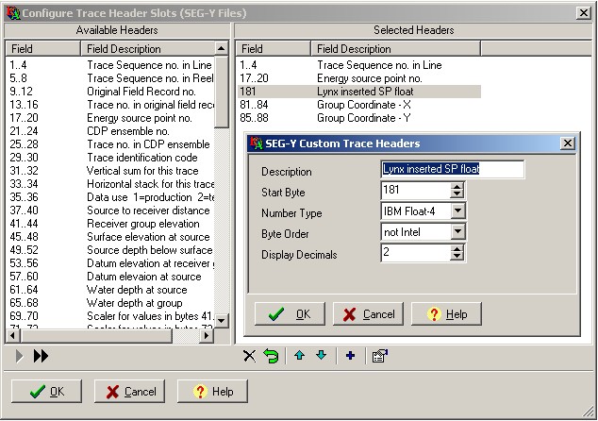
Task: Select 'Trace identification code' row
Action: (x=110, y=158)
